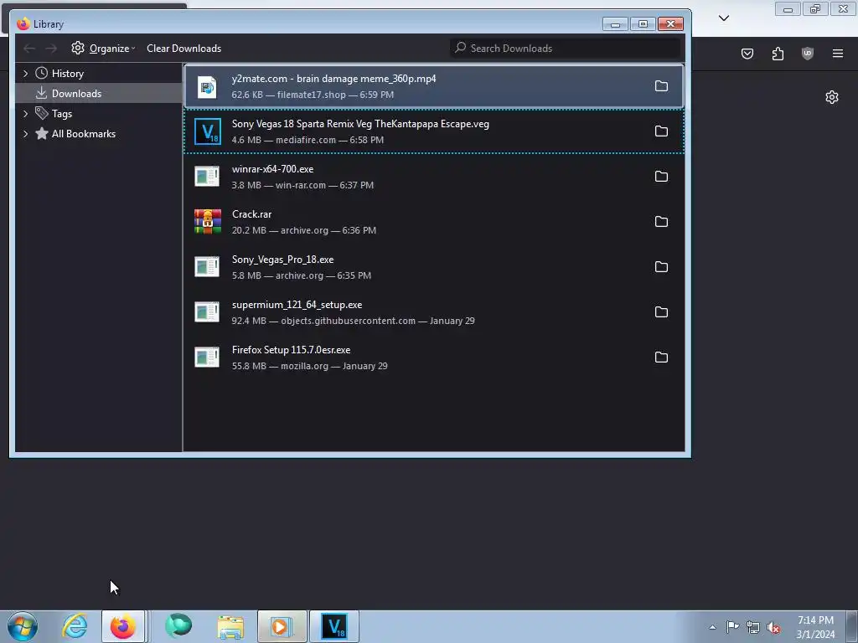Select 'Sony_Vegas_Pro_18.exe' download entry
Screen dimensions: 858x643
pyautogui.click(x=434, y=267)
